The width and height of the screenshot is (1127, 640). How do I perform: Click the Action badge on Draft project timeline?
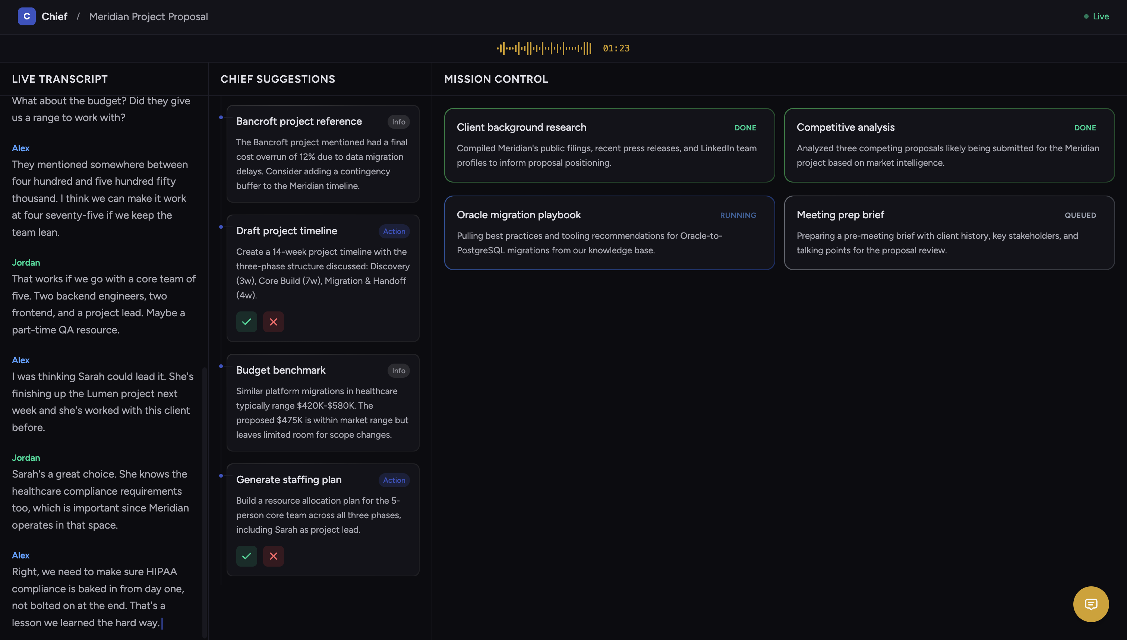(394, 231)
